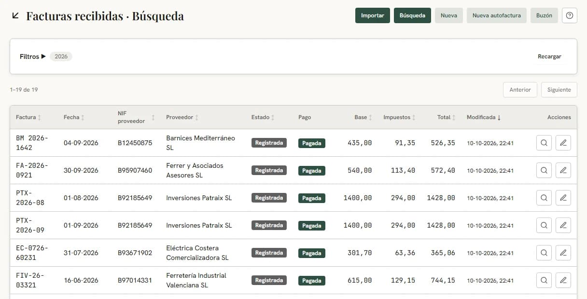Sort table by Base column
The image size is (587, 299).
pos(363,117)
